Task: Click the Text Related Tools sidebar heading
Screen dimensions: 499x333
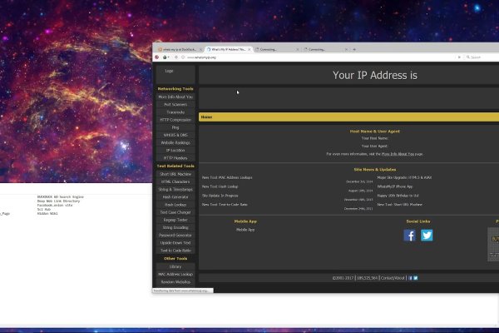Action: coord(175,166)
